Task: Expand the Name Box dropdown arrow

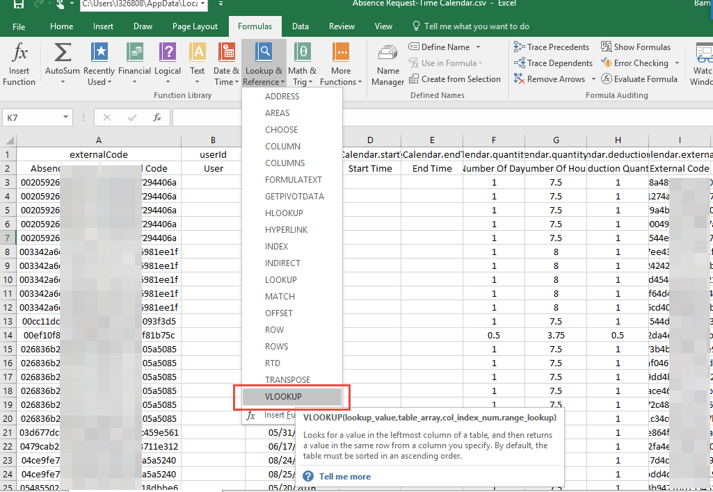Action: click(65, 117)
